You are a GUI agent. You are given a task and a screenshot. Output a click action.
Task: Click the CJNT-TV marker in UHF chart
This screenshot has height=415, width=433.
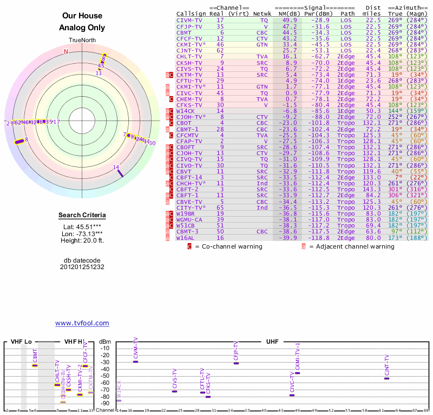386,378
